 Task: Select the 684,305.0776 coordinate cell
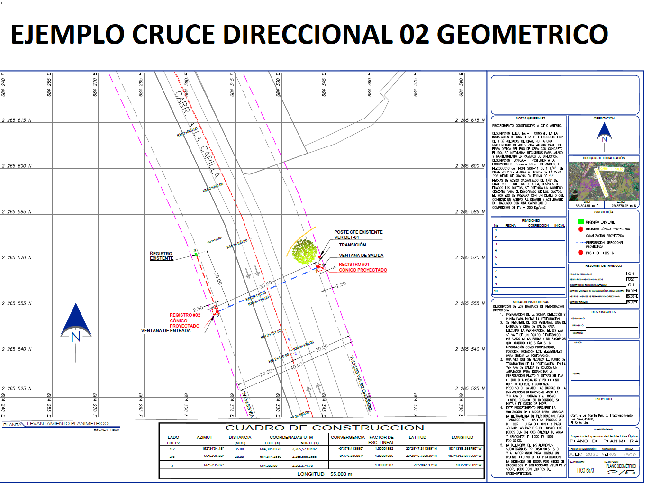(271, 449)
